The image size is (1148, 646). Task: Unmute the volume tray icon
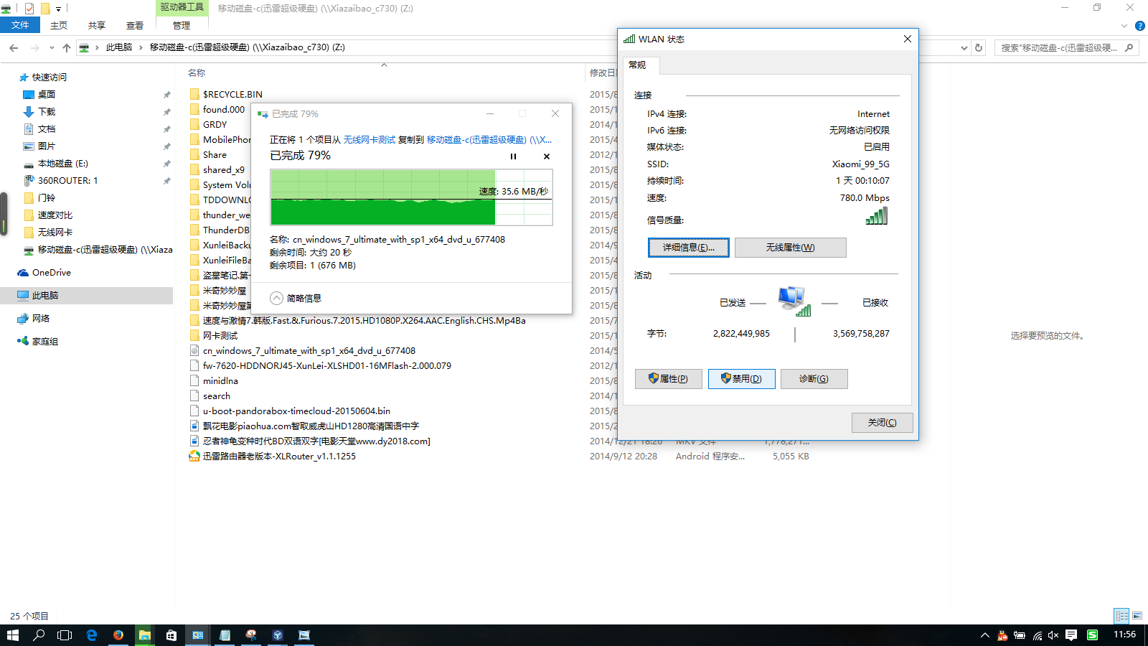click(1054, 635)
